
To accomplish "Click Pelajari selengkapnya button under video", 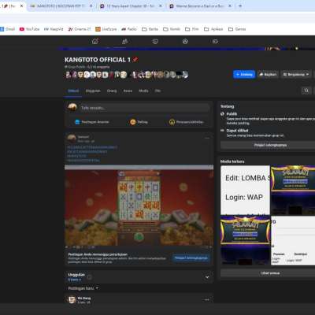I will tap(191, 258).
